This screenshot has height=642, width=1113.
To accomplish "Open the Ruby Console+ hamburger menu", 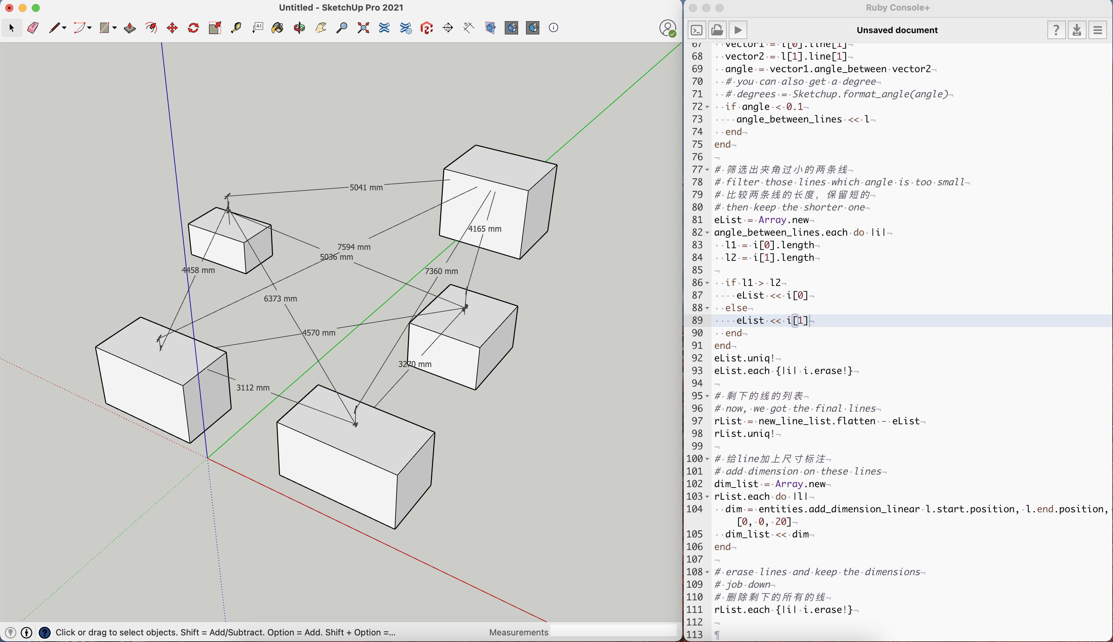I will tap(1097, 30).
